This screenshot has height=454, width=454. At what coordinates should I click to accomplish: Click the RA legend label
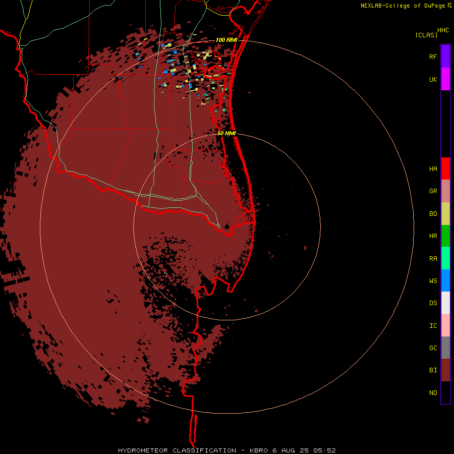click(x=433, y=258)
